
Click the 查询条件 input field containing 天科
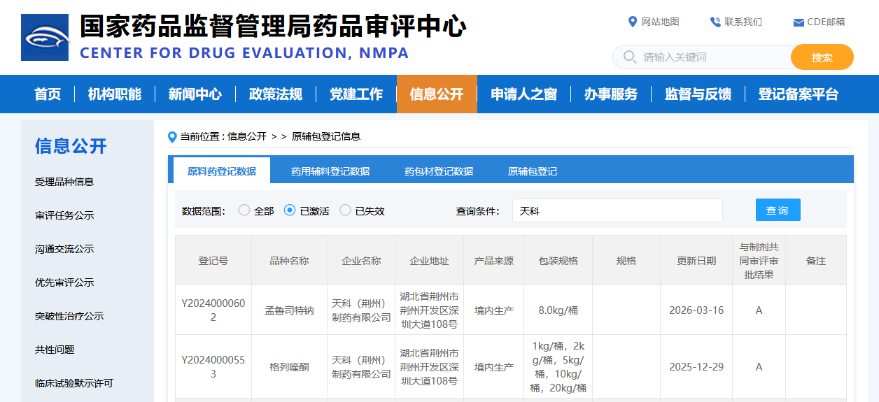click(617, 210)
